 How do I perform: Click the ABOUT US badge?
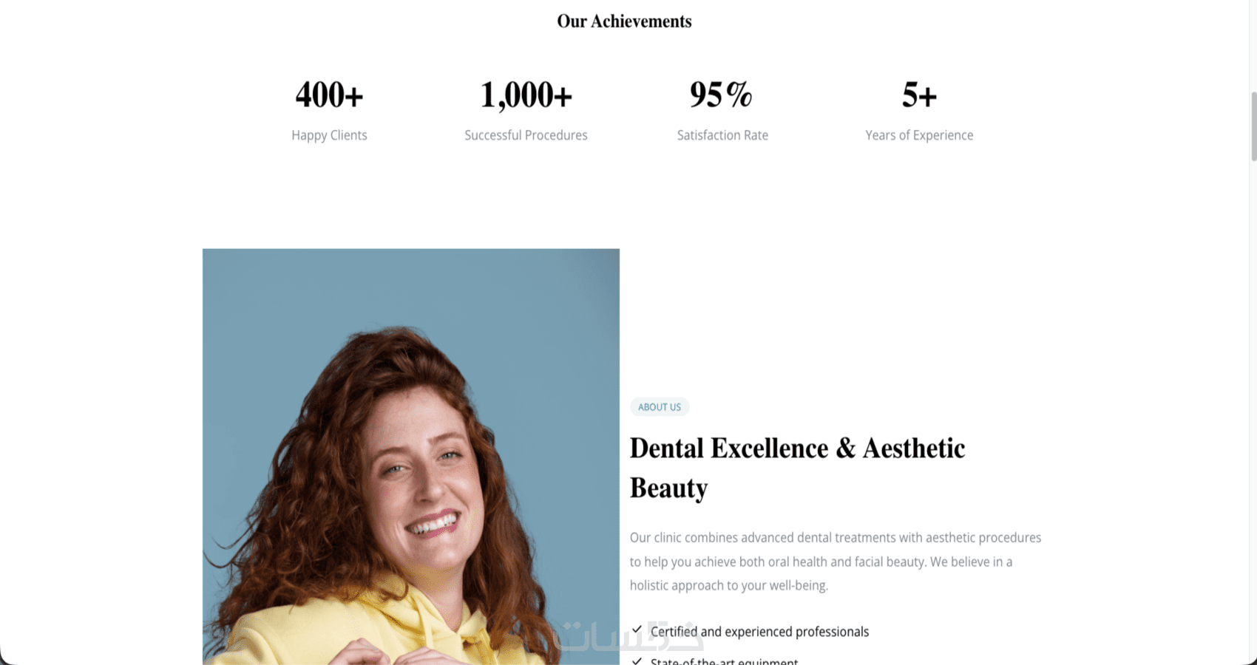[x=660, y=407]
